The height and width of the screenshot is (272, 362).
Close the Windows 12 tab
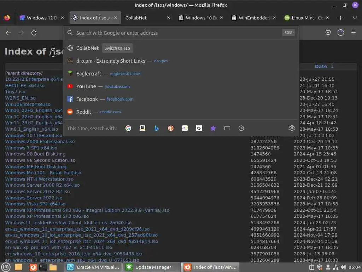[x=63, y=18]
